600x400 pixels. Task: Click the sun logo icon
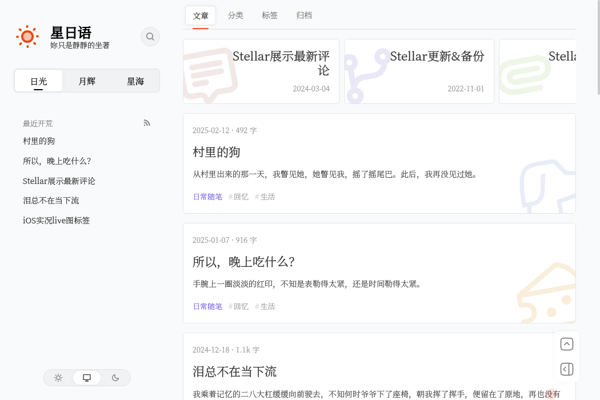[x=27, y=37]
